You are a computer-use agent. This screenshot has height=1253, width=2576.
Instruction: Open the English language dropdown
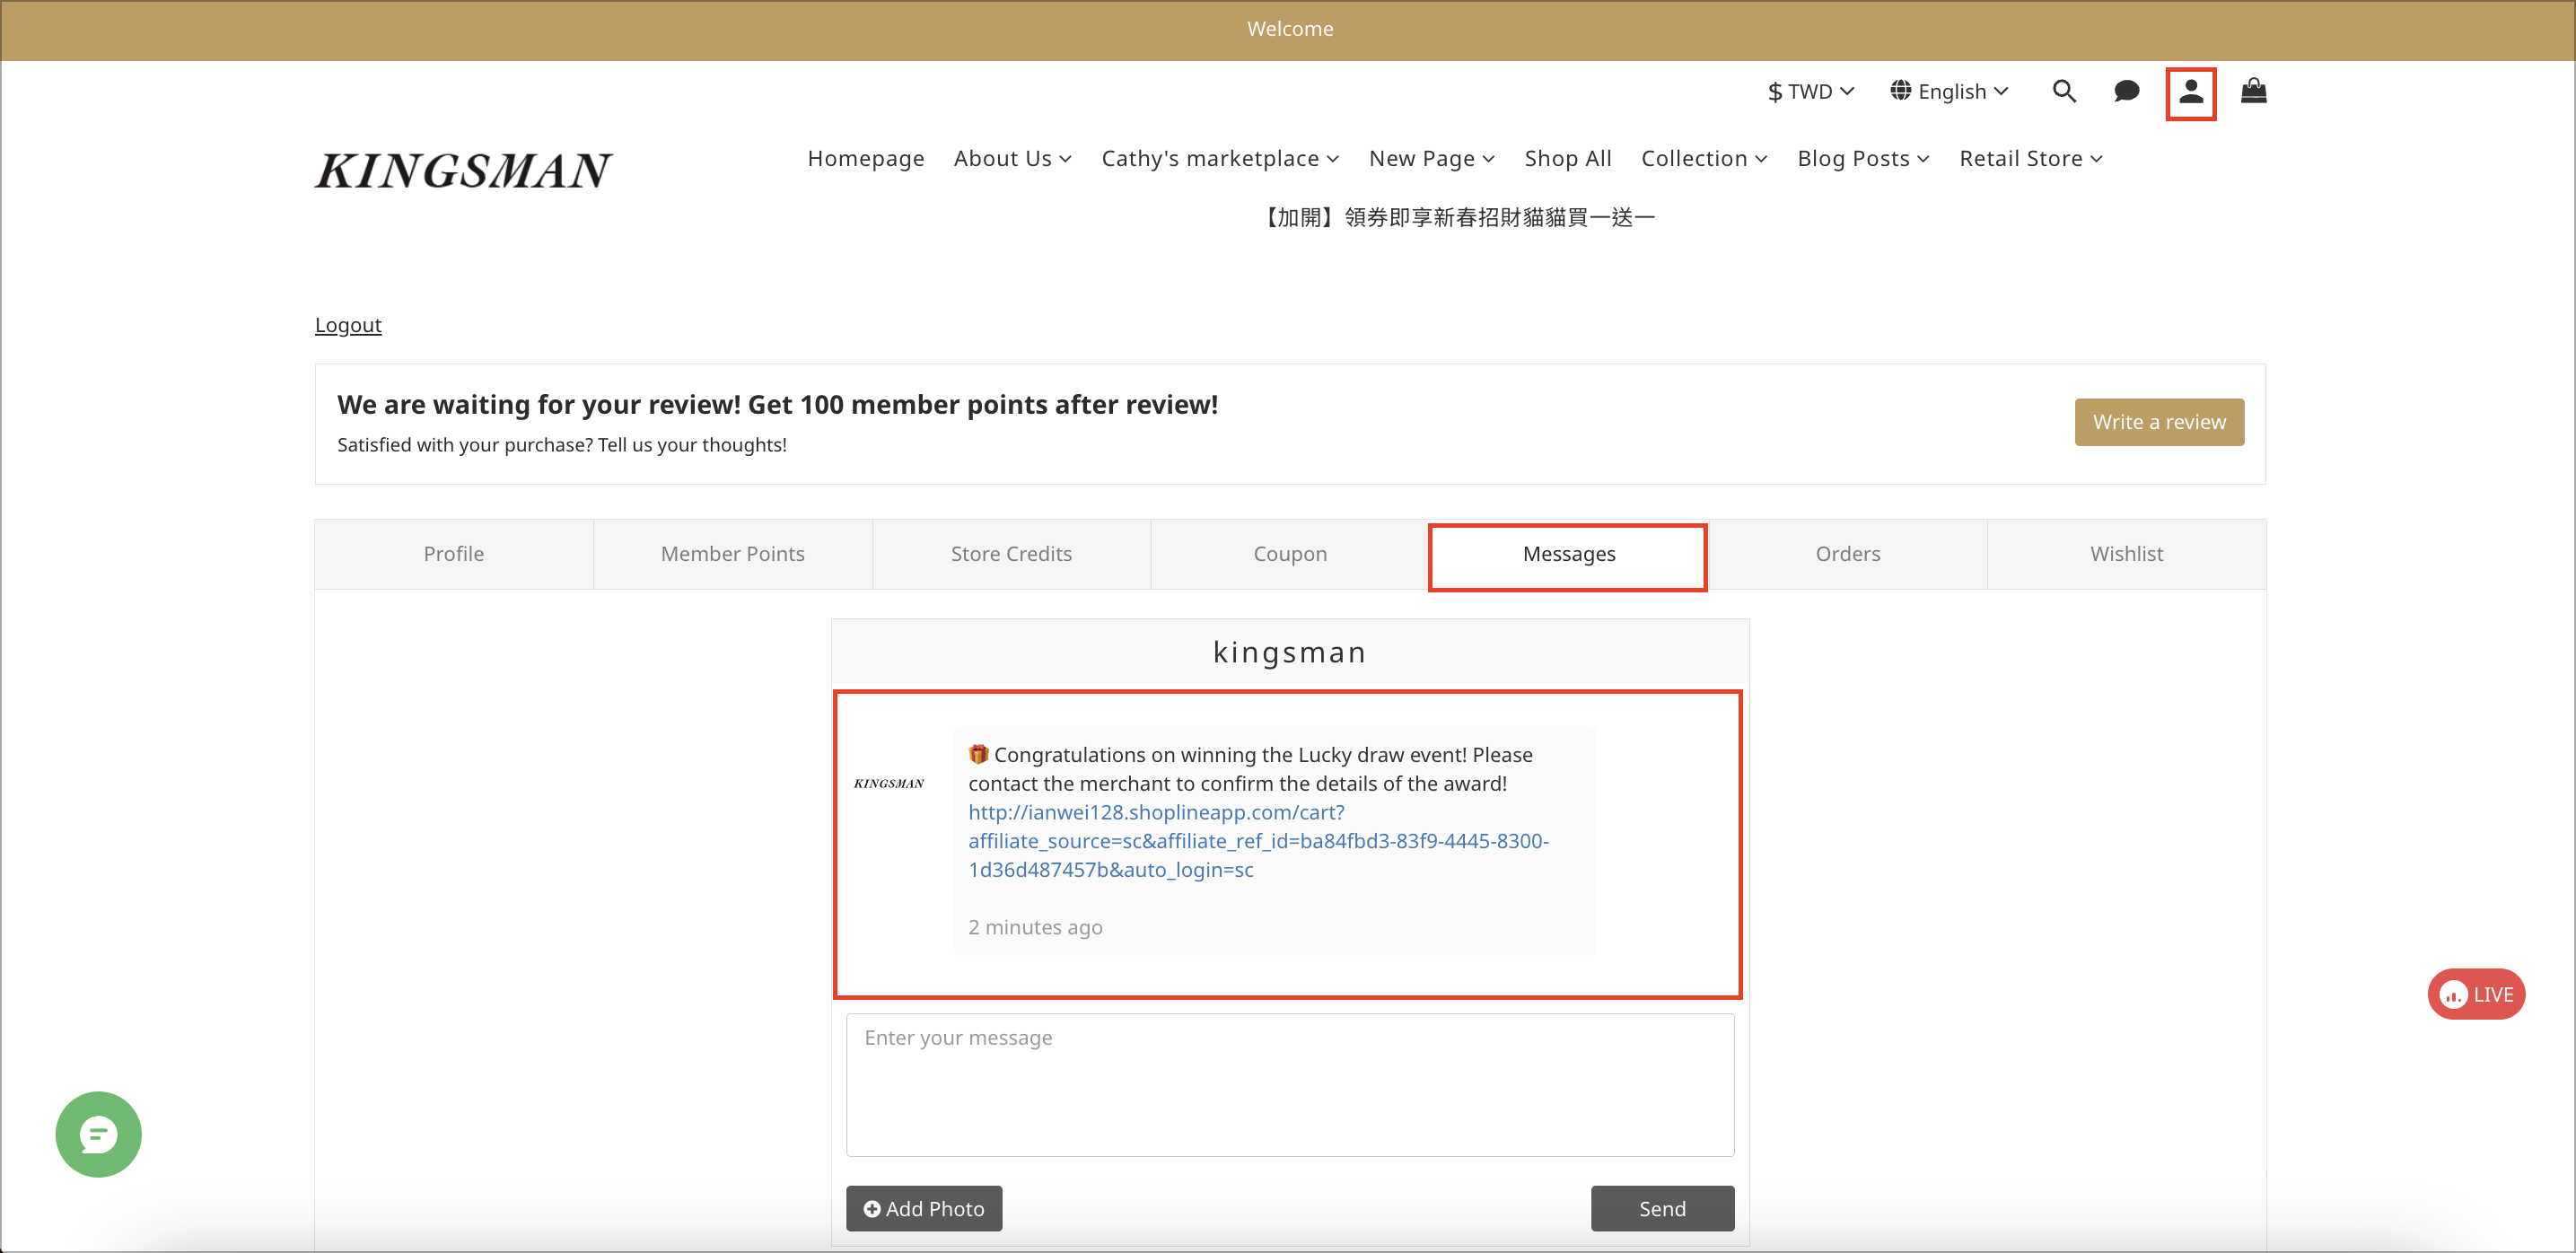click(1949, 92)
